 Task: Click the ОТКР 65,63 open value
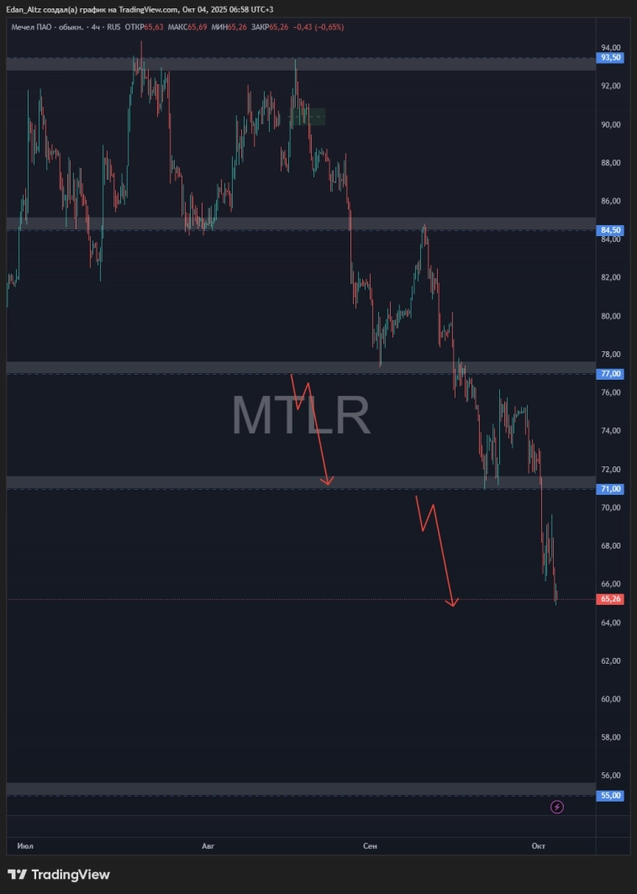pyautogui.click(x=145, y=27)
